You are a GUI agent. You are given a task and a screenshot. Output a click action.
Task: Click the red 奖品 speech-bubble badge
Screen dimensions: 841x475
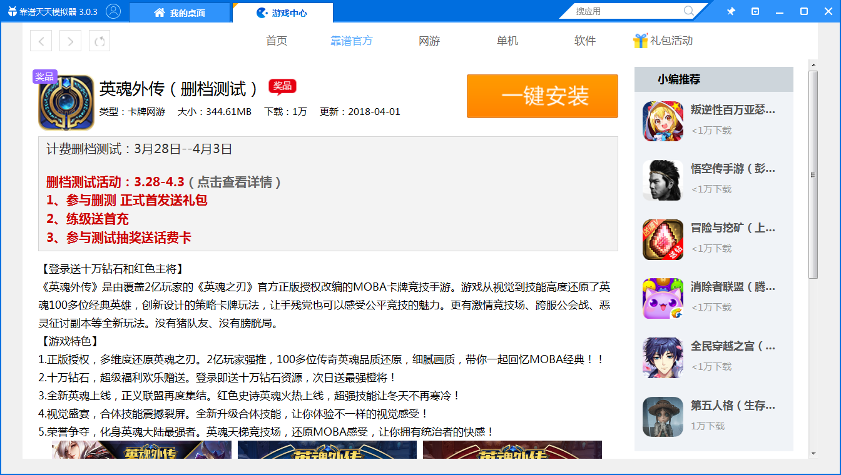[x=282, y=87]
